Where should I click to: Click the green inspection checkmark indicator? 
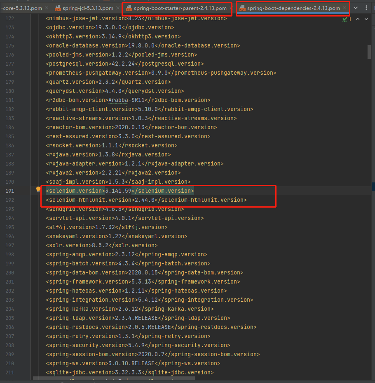point(345,19)
